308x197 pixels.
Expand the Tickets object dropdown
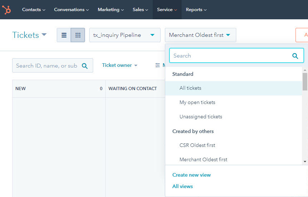[x=29, y=35]
